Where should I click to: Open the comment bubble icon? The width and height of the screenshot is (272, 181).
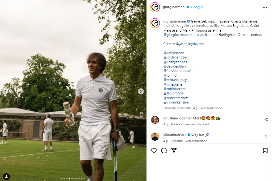(164, 151)
